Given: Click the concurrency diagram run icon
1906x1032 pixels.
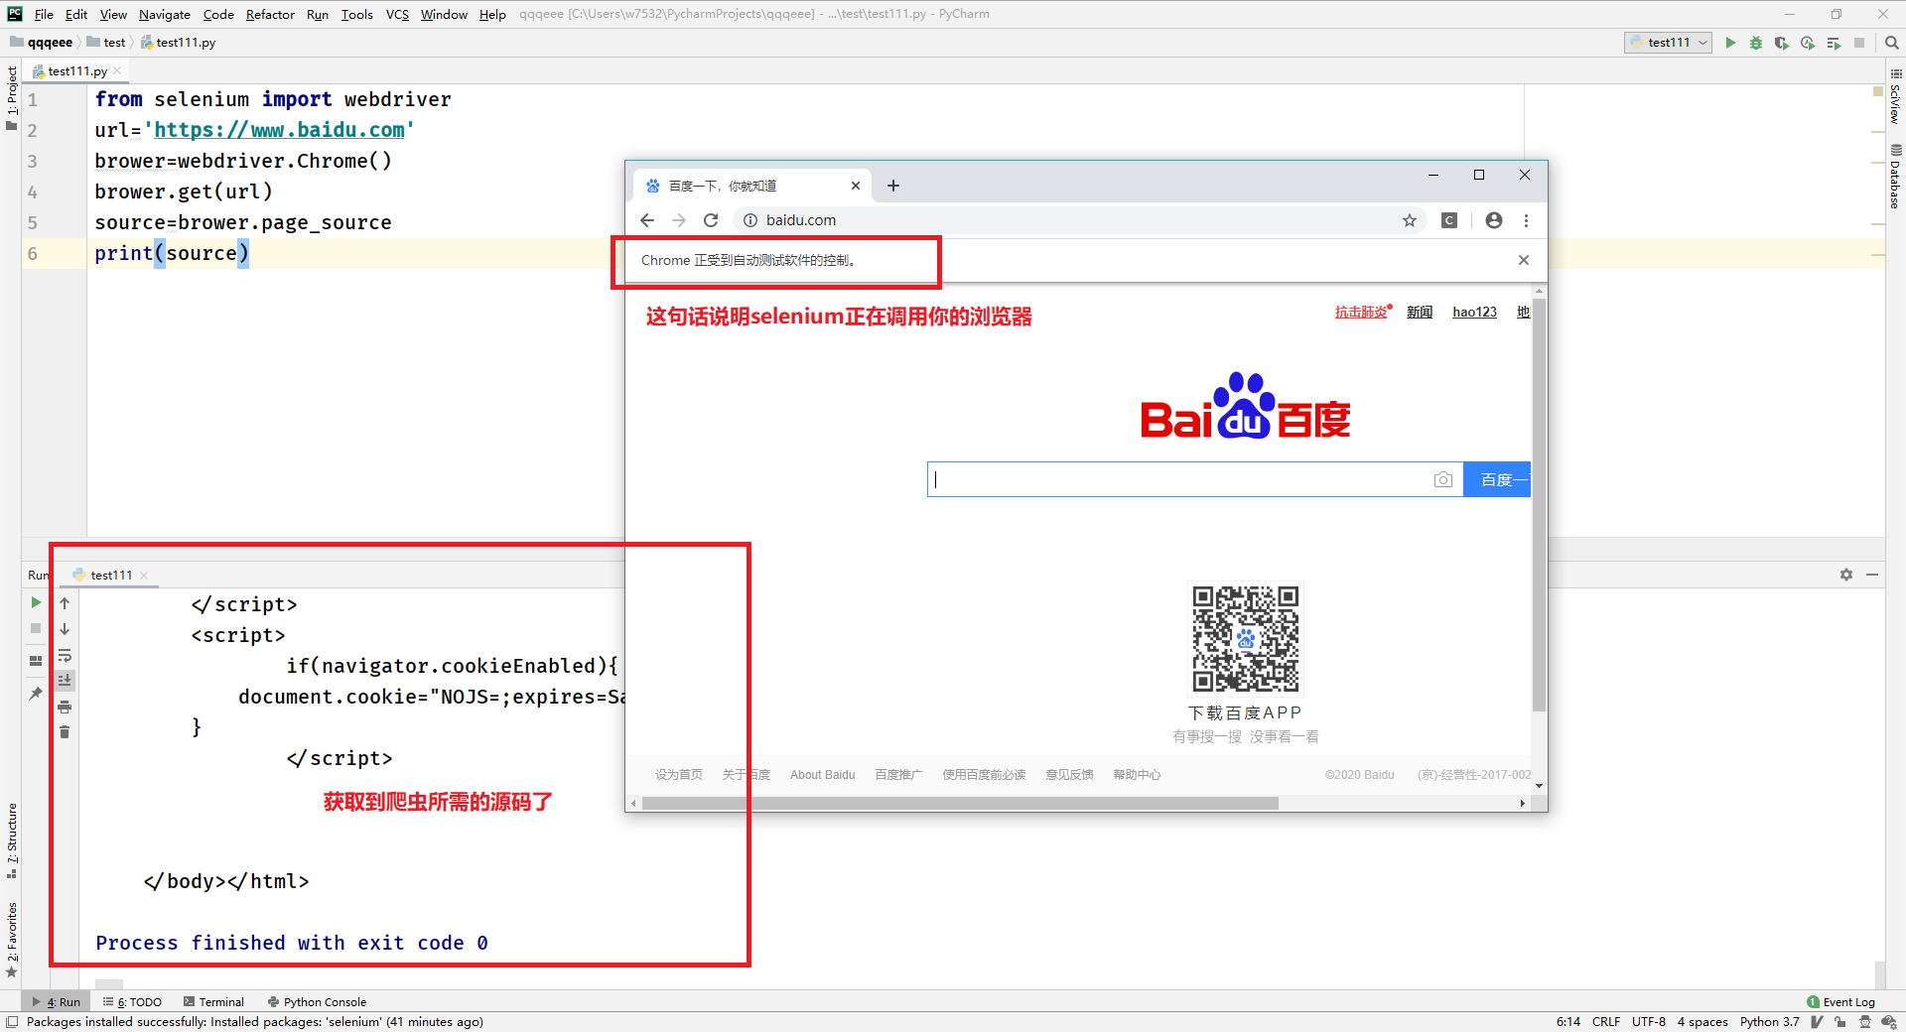Looking at the screenshot, I should pyautogui.click(x=1834, y=43).
